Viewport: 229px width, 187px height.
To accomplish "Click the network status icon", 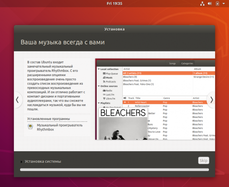I will [202, 3].
